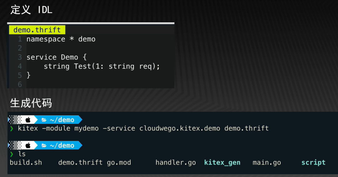Image resolution: width=338 pixels, height=177 pixels.
Task: Click the '定义 IDL' heading
Action: [x=31, y=10]
